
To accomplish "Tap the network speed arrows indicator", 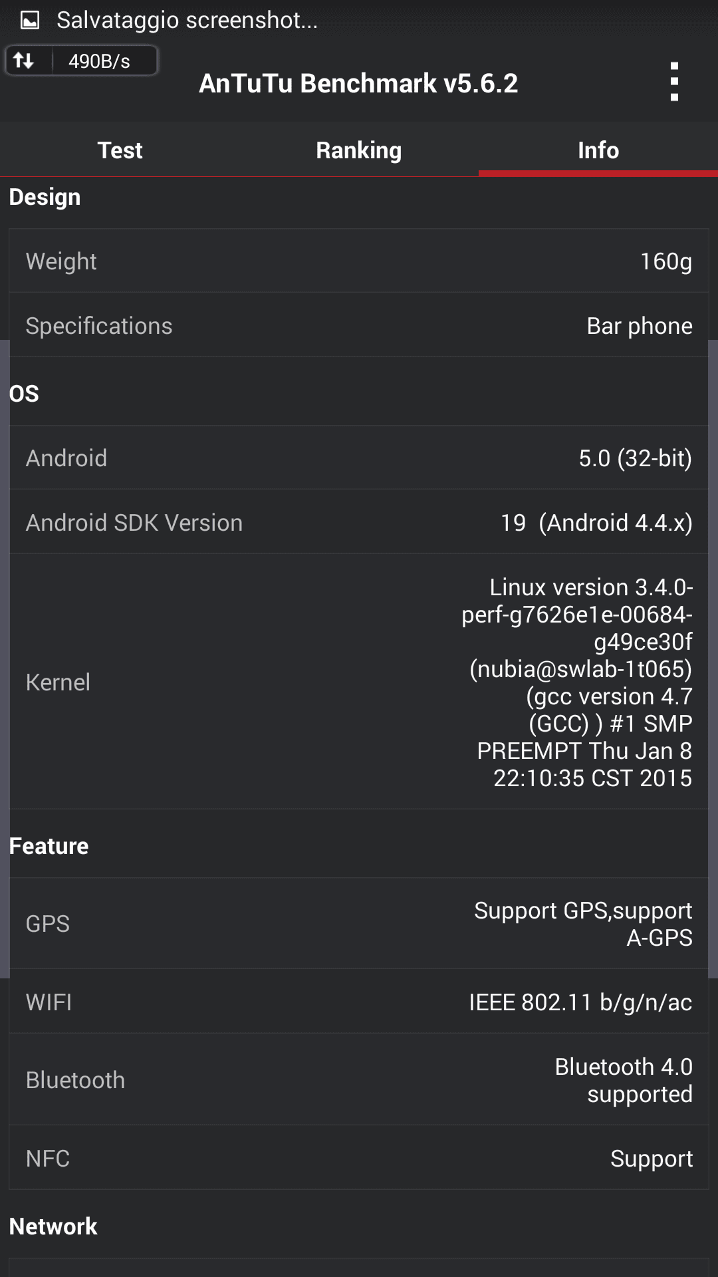I will (25, 61).
